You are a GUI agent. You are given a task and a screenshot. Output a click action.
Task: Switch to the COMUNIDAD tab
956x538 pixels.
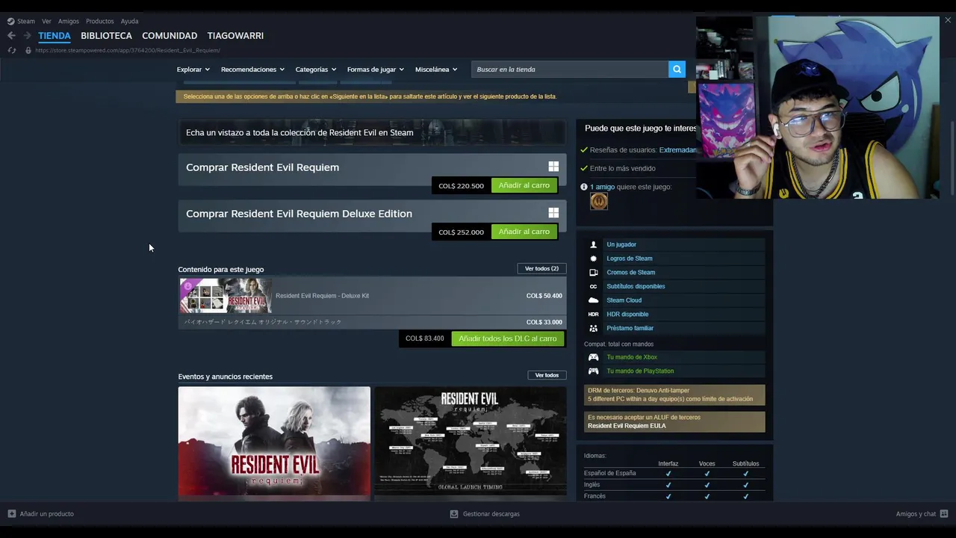click(x=170, y=35)
